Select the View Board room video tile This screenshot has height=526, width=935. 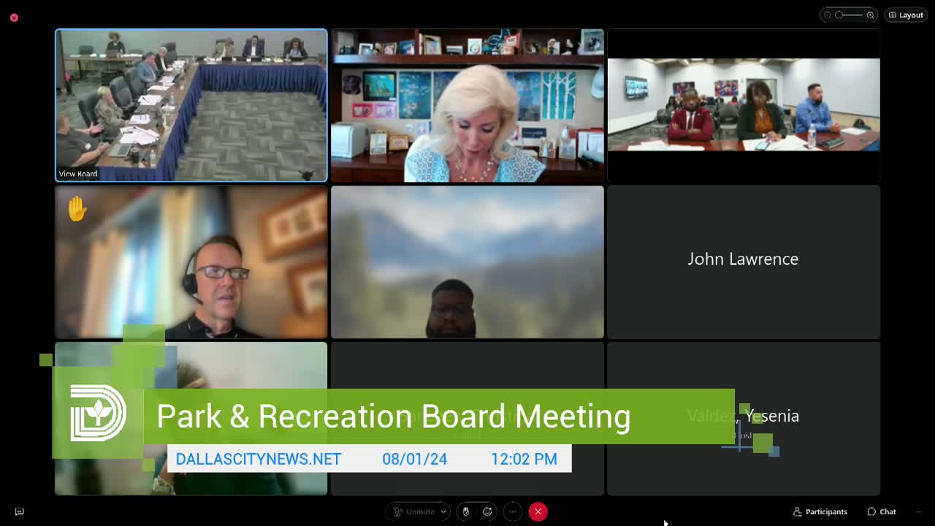tap(191, 105)
